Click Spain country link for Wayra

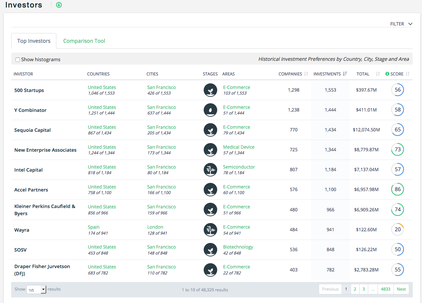pyautogui.click(x=94, y=227)
